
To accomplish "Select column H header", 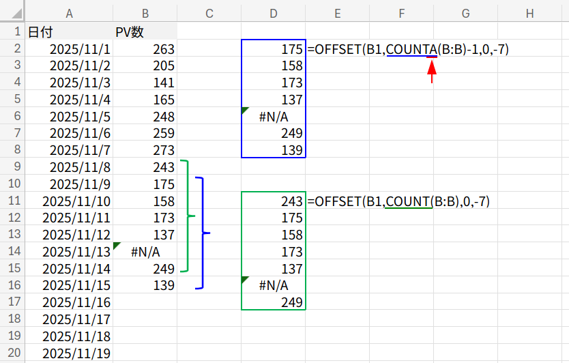I will [x=530, y=12].
